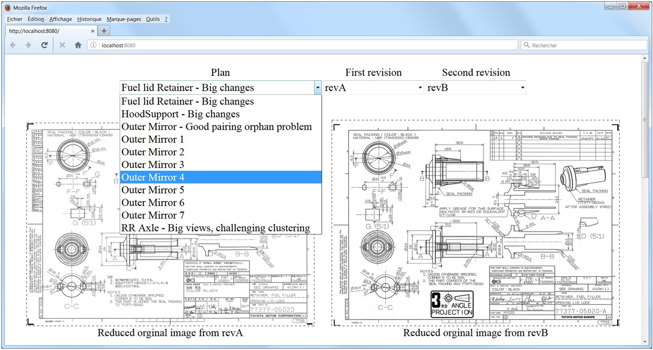The width and height of the screenshot is (653, 350).
Task: Click the 'Second revision' heading
Action: coord(476,72)
